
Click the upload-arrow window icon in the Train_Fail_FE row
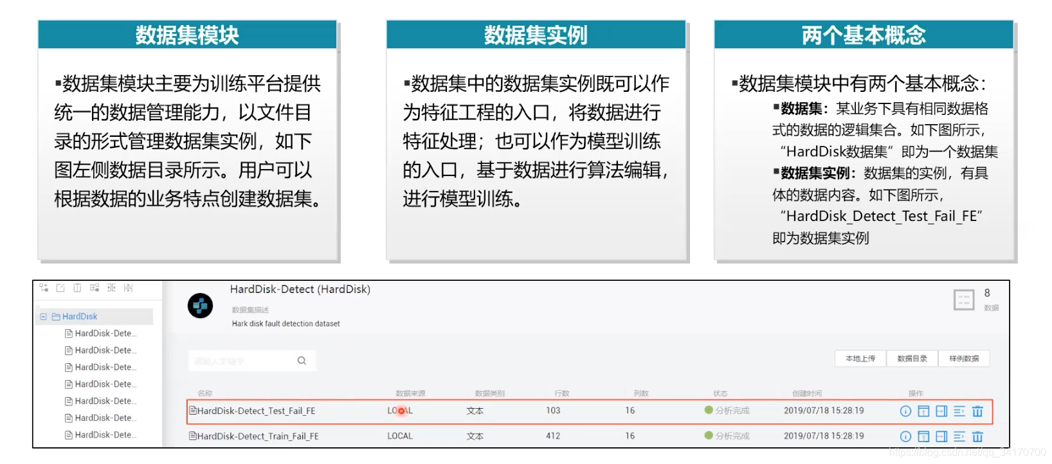click(x=923, y=436)
